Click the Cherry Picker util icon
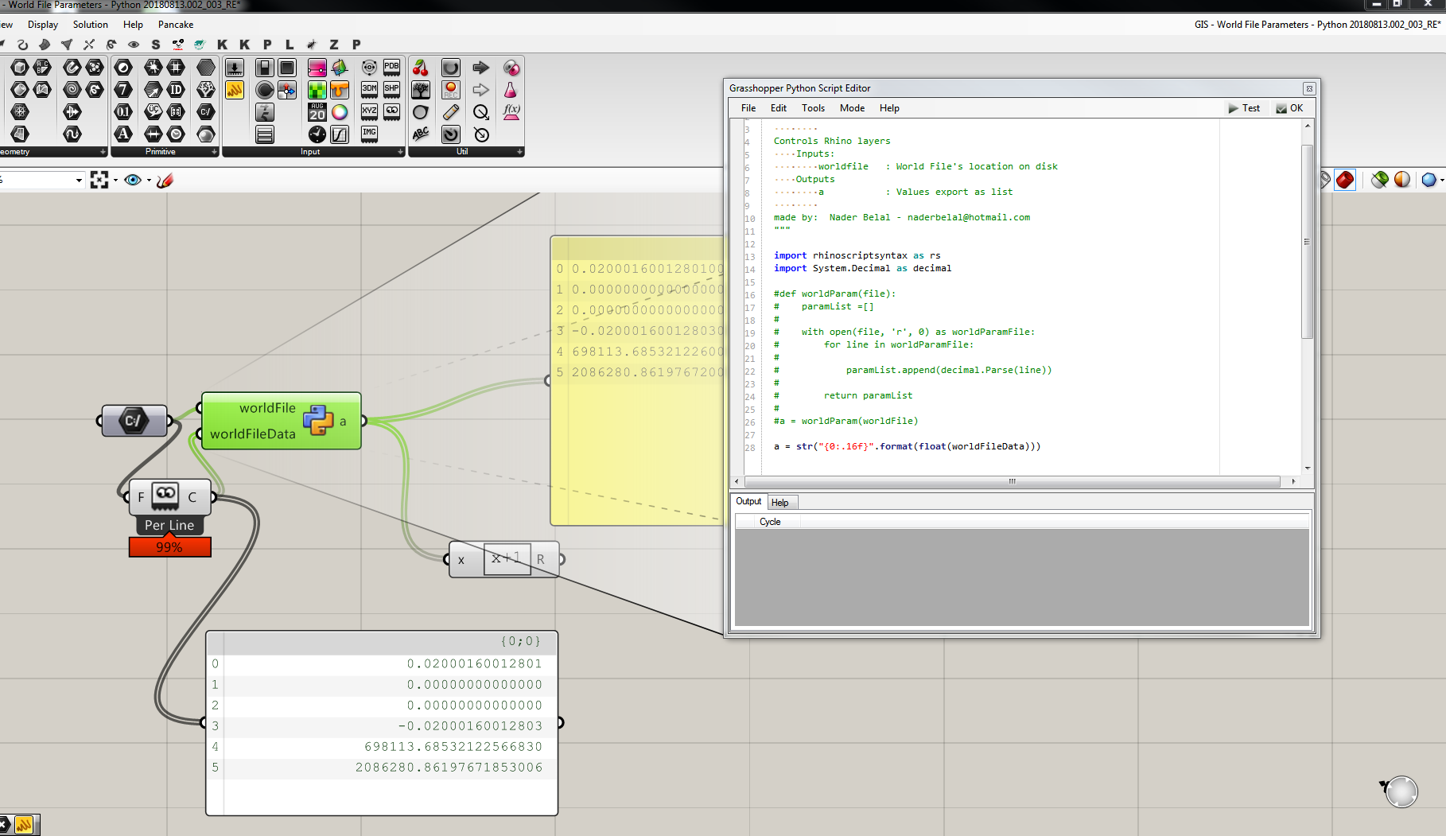Image resolution: width=1446 pixels, height=836 pixels. pyautogui.click(x=421, y=68)
